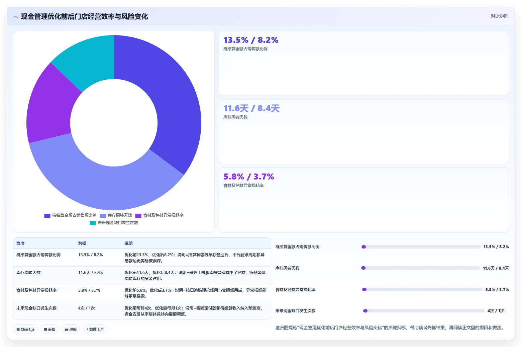This screenshot has width=522, height=347.
Task: Click progress bar for 待结算金额占销售额比例
Action: (x=421, y=247)
